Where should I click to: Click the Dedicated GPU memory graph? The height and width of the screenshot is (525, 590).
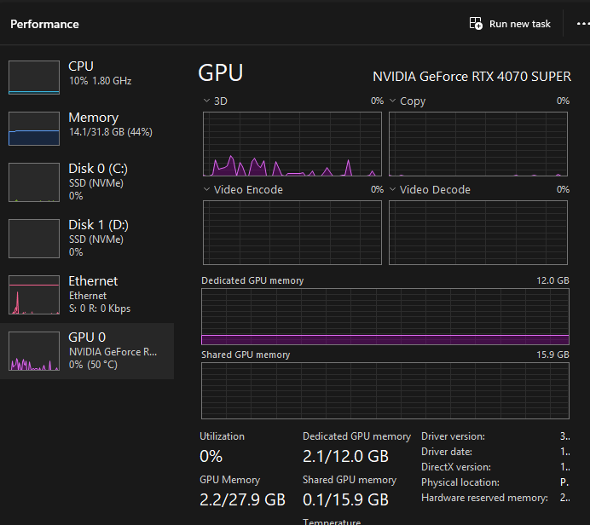point(385,316)
